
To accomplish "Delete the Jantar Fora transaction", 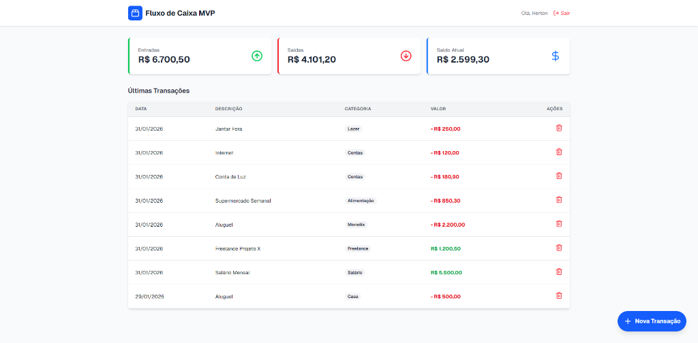I will tap(559, 128).
